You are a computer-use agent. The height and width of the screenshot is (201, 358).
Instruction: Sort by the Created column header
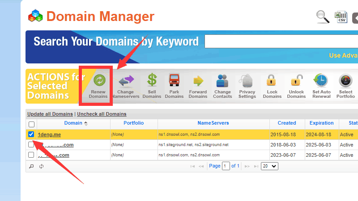tap(287, 123)
